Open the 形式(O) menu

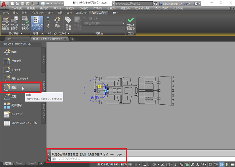70,8
